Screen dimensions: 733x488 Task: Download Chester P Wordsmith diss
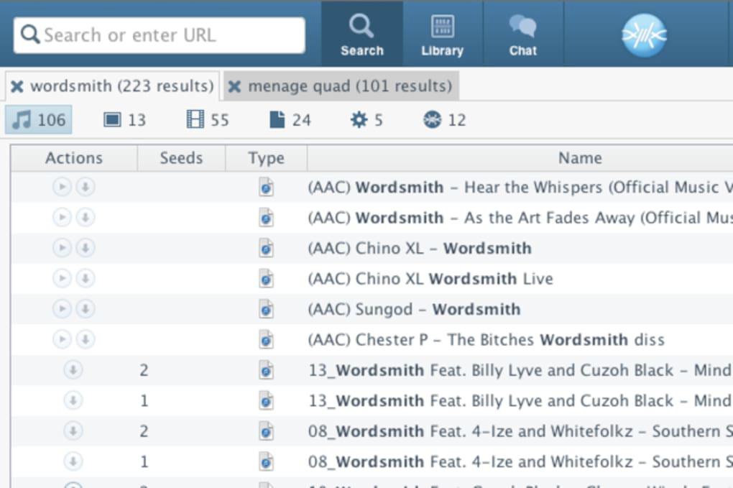tap(86, 339)
